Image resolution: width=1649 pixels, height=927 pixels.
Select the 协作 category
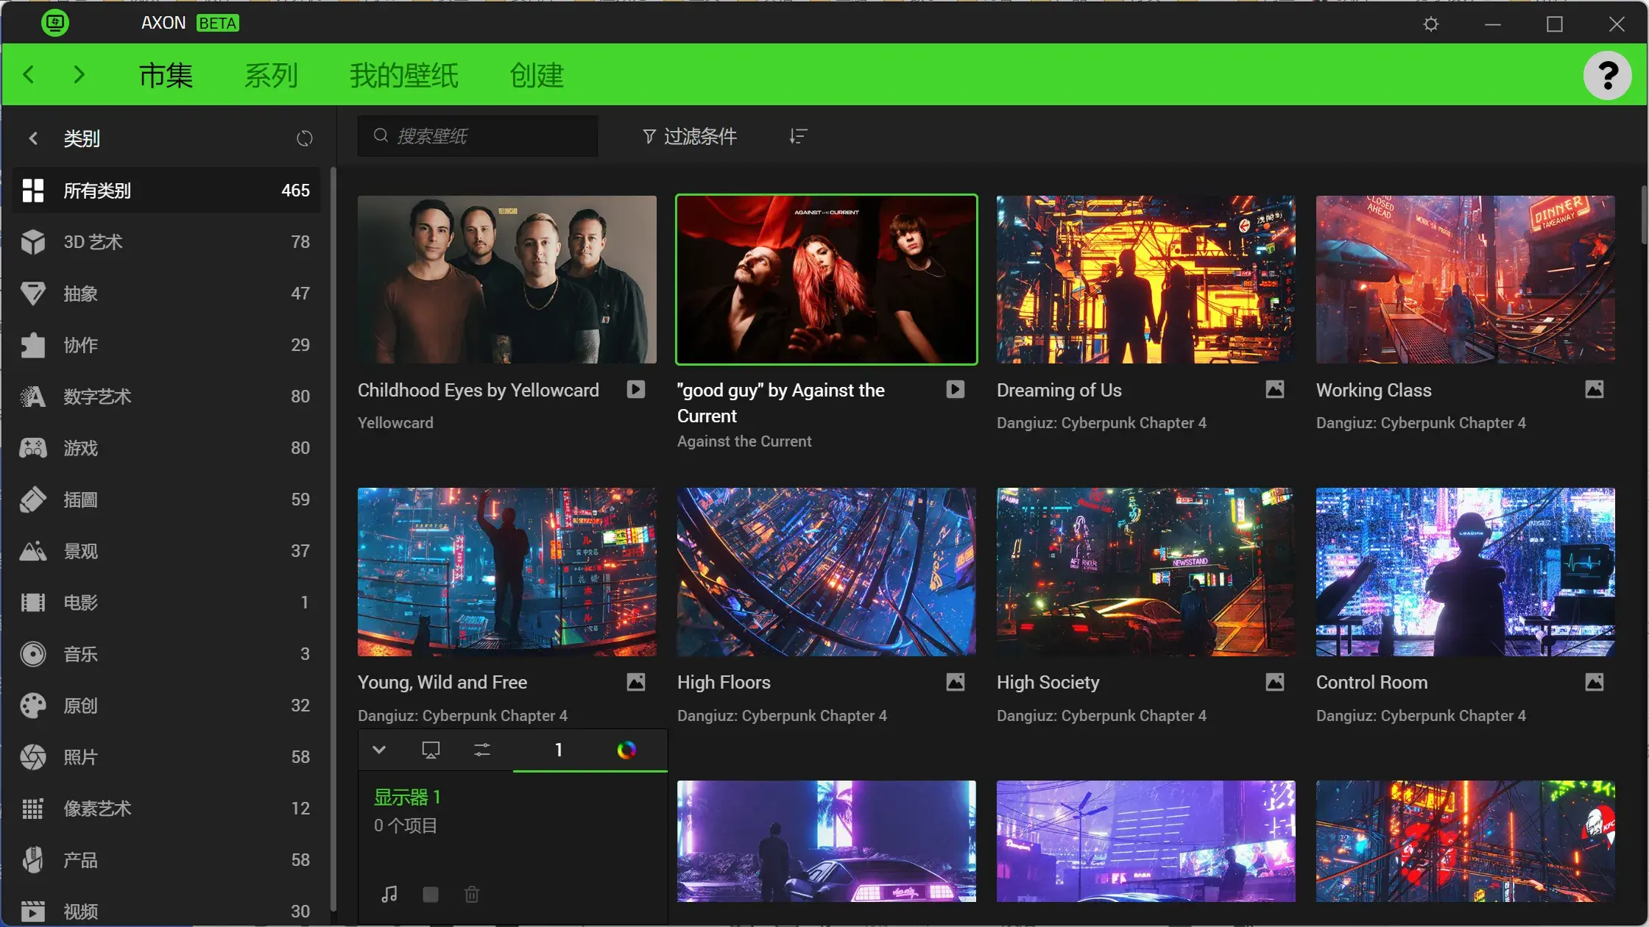[x=166, y=345]
